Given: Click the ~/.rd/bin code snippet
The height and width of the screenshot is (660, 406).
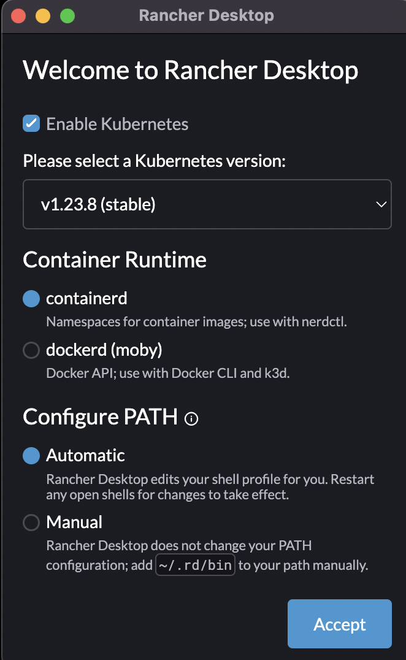Looking at the screenshot, I should (x=195, y=565).
